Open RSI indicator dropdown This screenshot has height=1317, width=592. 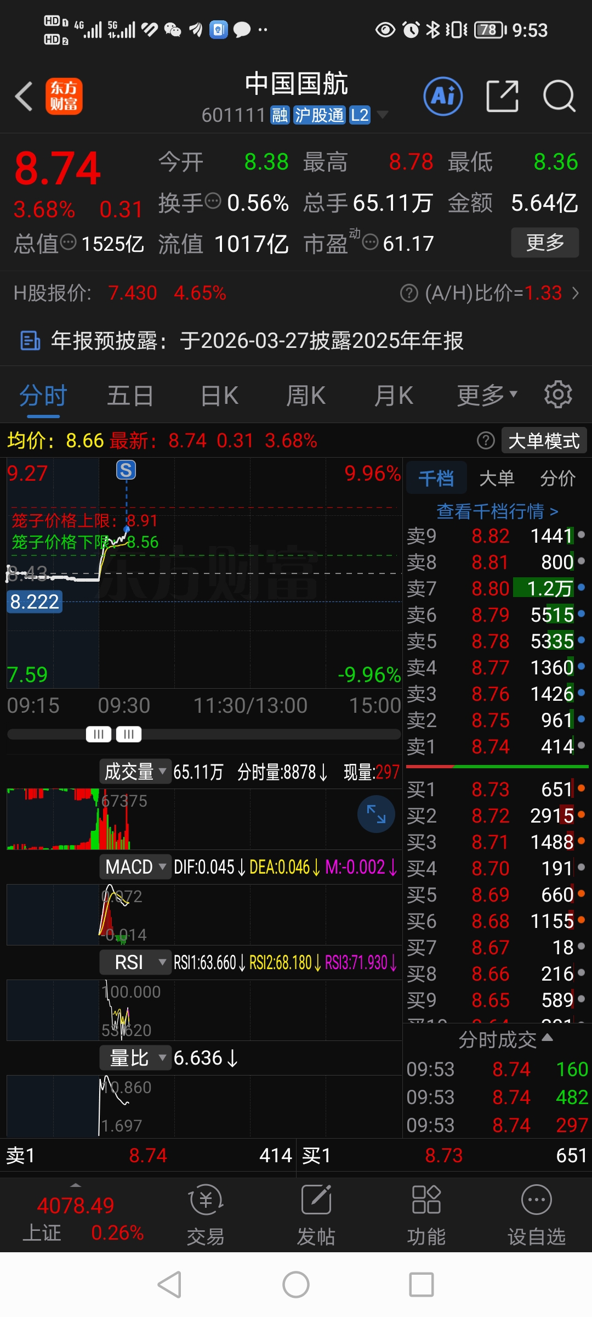pyautogui.click(x=135, y=963)
